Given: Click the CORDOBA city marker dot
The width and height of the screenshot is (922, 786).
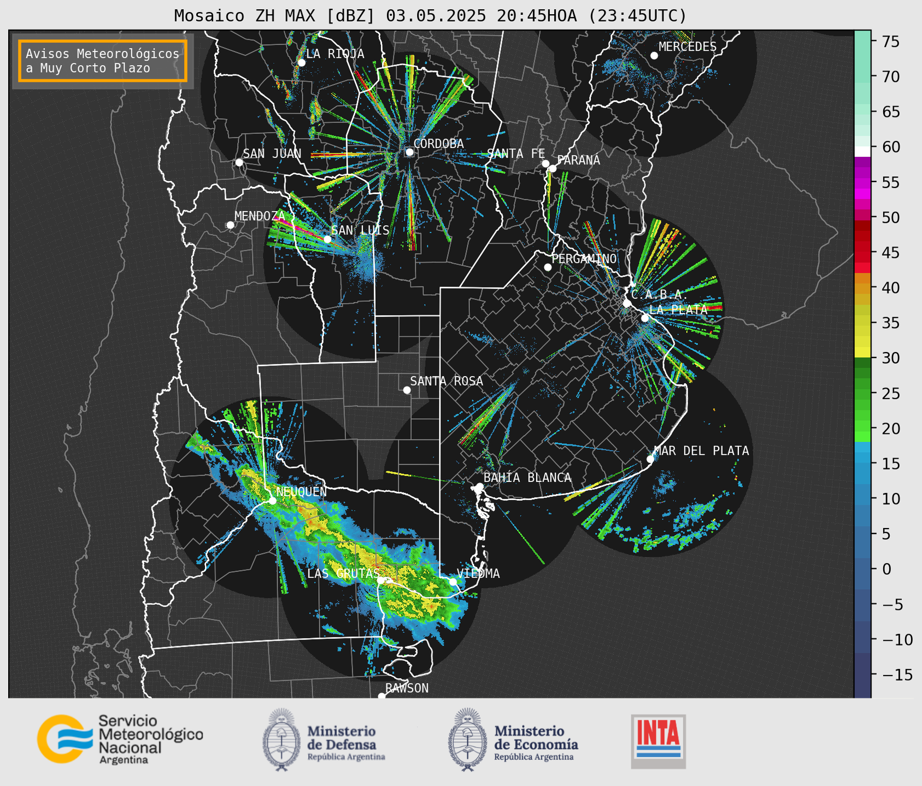Looking at the screenshot, I should tap(409, 152).
